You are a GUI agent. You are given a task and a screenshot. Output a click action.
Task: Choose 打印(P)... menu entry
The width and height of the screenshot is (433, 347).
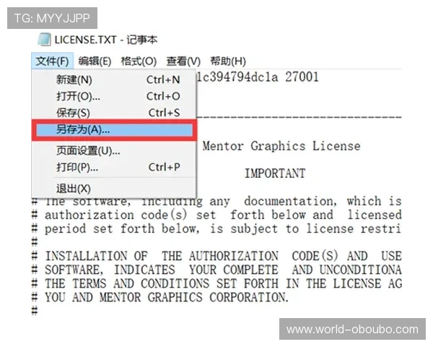[114, 167]
